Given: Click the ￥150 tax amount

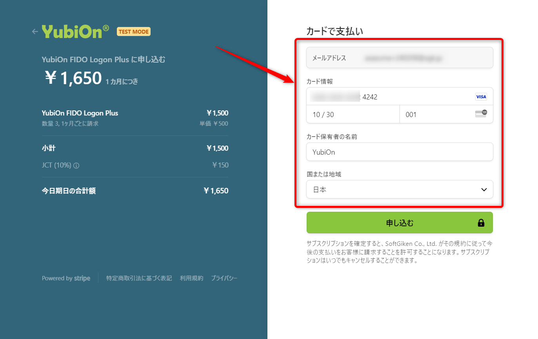Looking at the screenshot, I should 220,165.
